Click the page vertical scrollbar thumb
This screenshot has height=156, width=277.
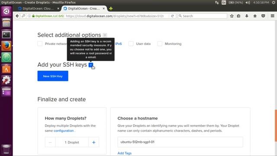(276, 126)
